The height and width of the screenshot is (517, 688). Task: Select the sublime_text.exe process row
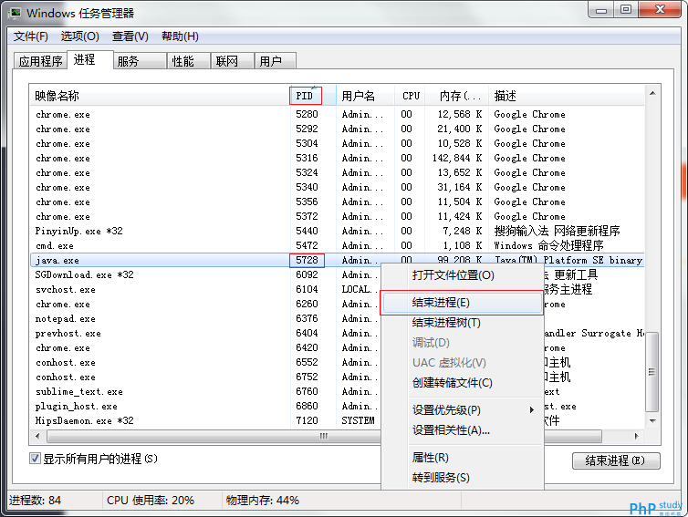click(x=337, y=391)
